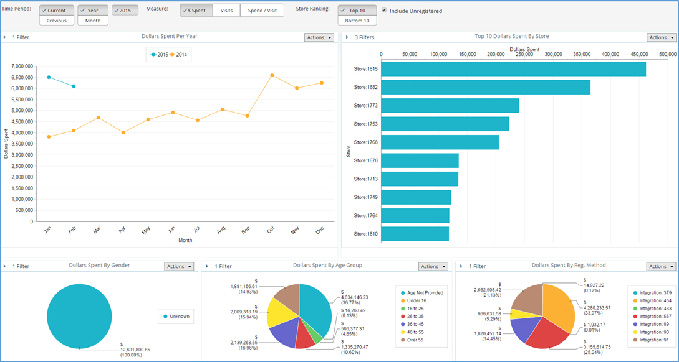Screen dimensions: 679x362
Task: Open Actions menu for Dollars Spent Per Year
Action: click(x=319, y=37)
